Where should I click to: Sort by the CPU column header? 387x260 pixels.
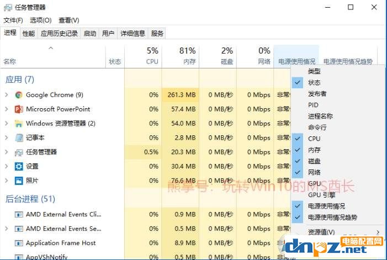click(x=143, y=57)
